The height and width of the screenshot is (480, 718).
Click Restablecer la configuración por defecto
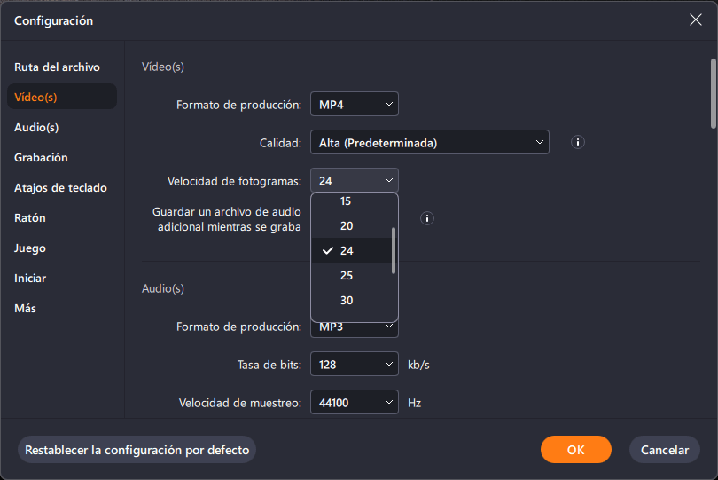coord(137,450)
